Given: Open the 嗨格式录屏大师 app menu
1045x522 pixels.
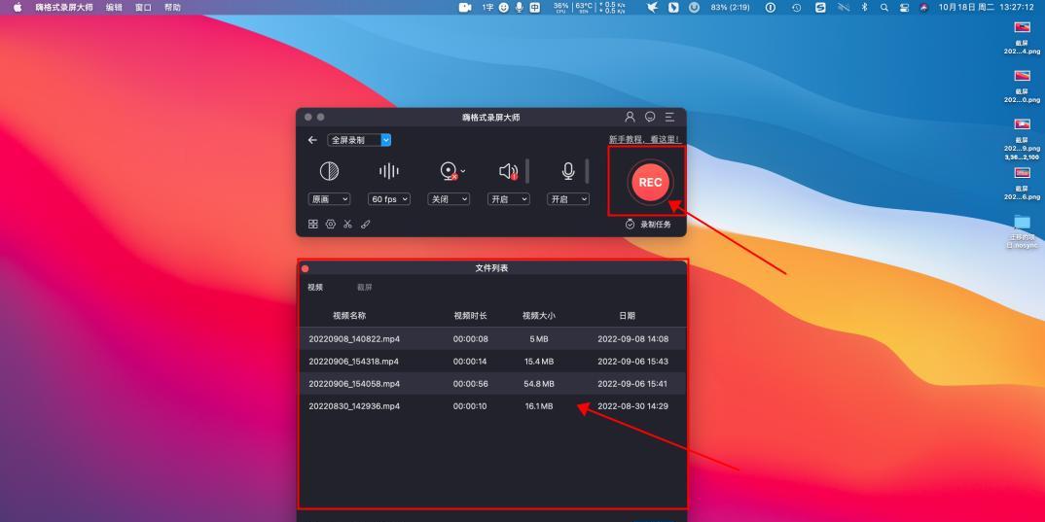Looking at the screenshot, I should coord(64,8).
